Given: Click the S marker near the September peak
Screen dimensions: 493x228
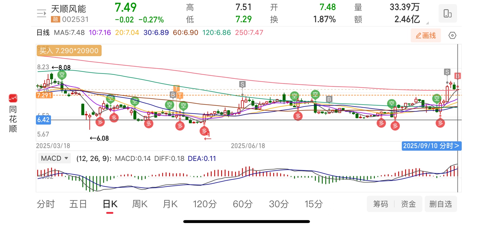Looking at the screenshot, I should pyautogui.click(x=447, y=72).
